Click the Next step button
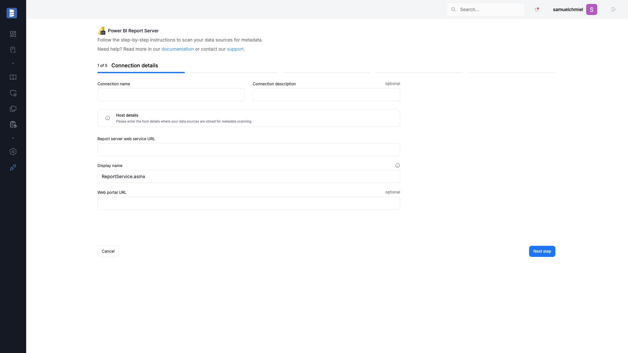 pyautogui.click(x=542, y=251)
